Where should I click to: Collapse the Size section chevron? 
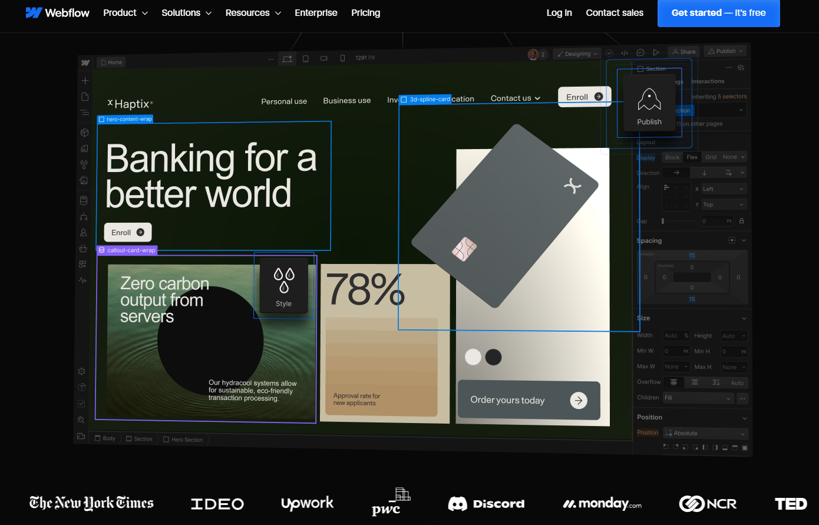744,318
